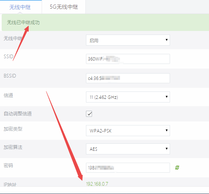Click the 加密类型 label
This screenshot has width=209, height=194.
13,129
